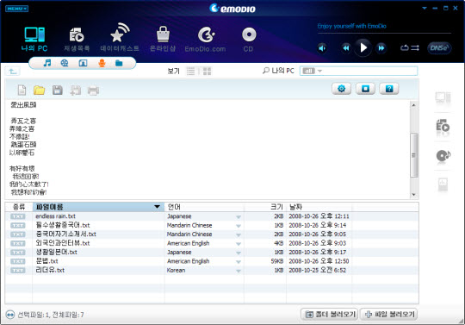This screenshot has height=325, width=465.
Task: Sort by 종류 column header
Action: tap(18, 207)
